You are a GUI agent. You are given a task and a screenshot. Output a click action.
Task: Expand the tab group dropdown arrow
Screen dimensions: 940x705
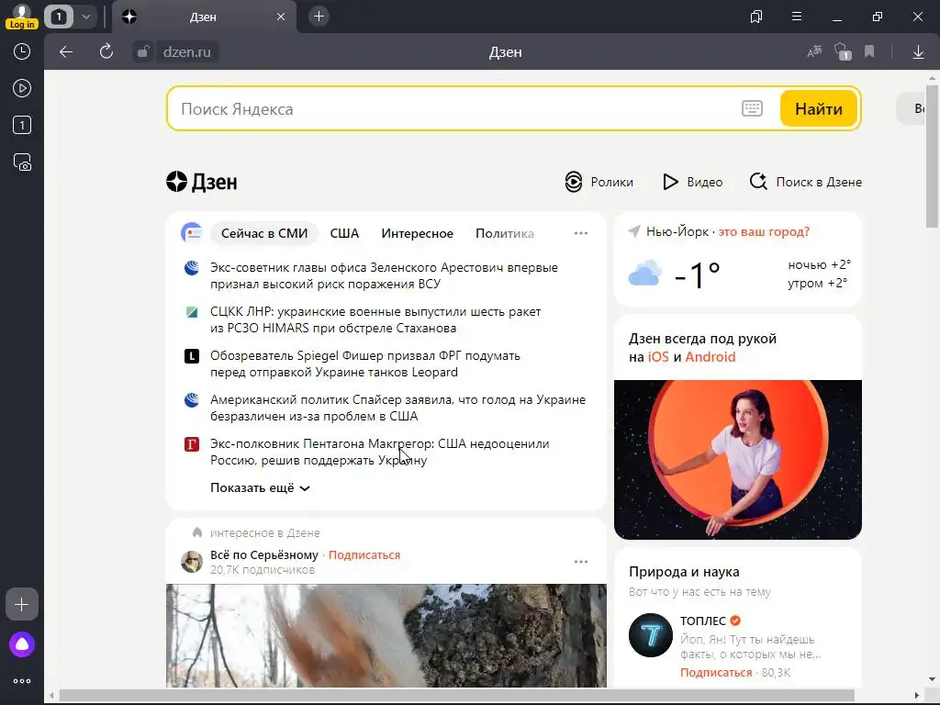(85, 17)
